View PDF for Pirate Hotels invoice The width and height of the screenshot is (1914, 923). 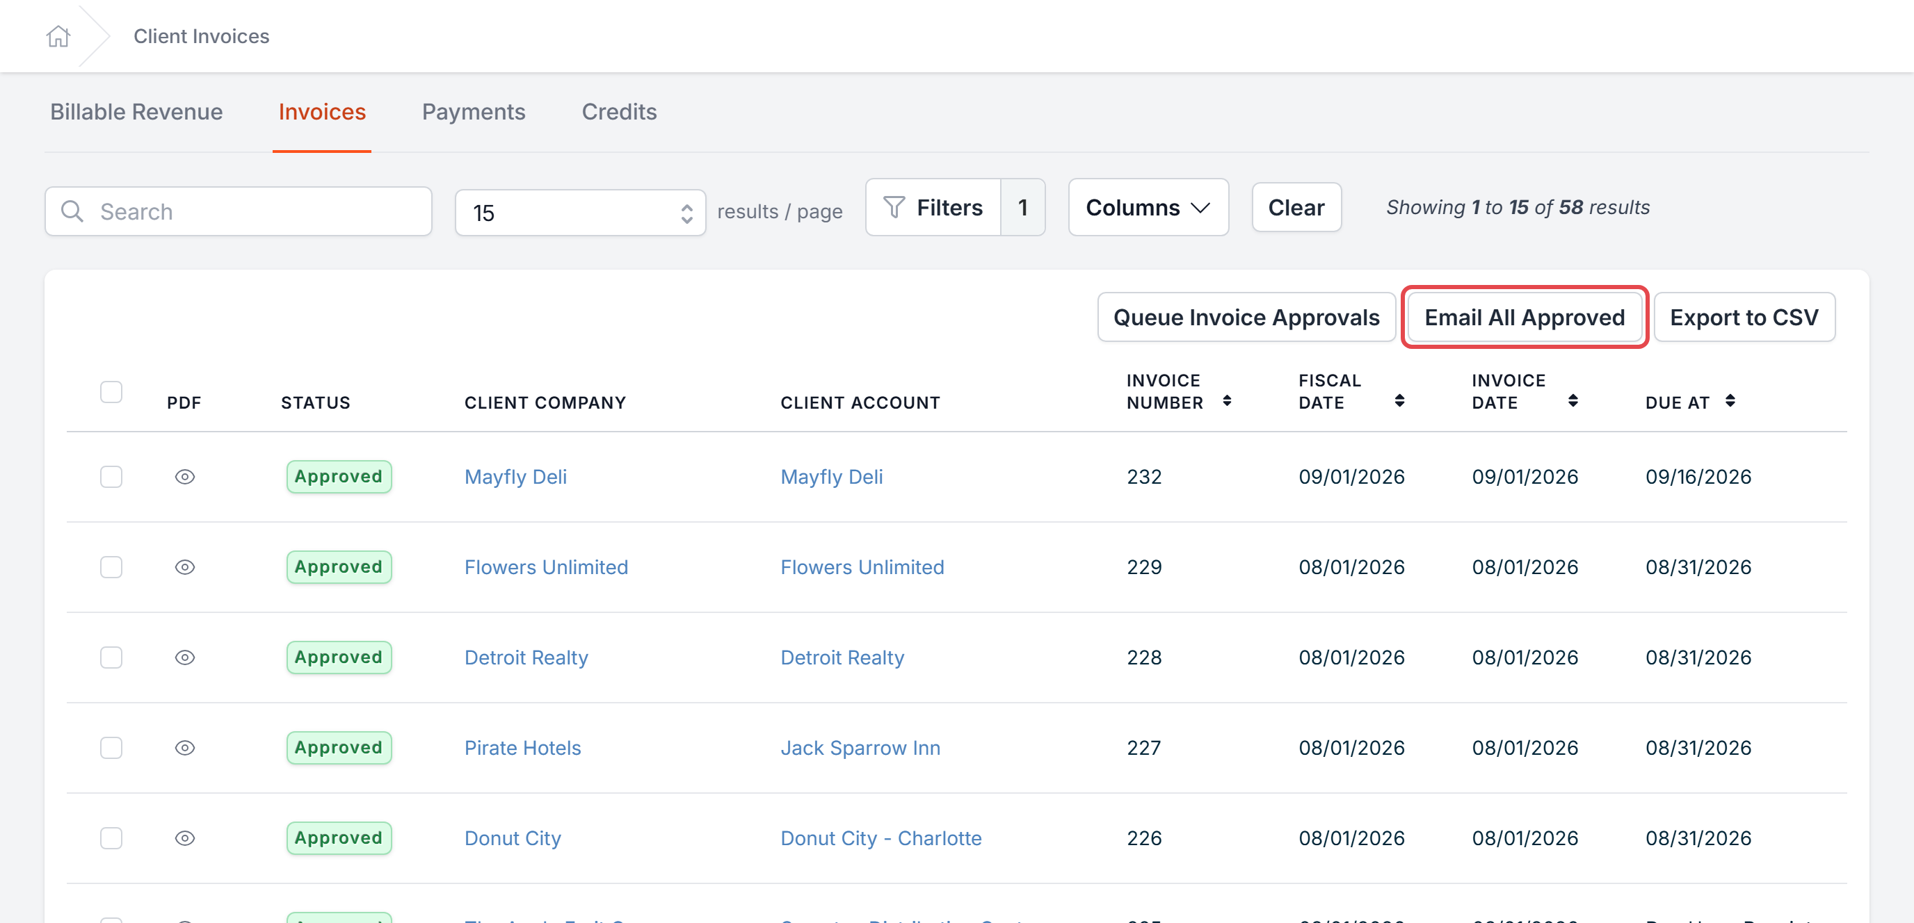coord(185,748)
